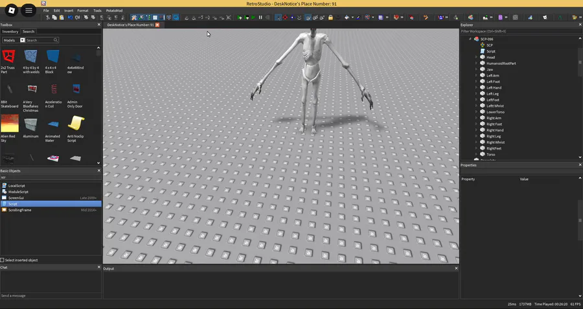Click the Explorer scroll down arrow
583x309 pixels.
point(580,157)
